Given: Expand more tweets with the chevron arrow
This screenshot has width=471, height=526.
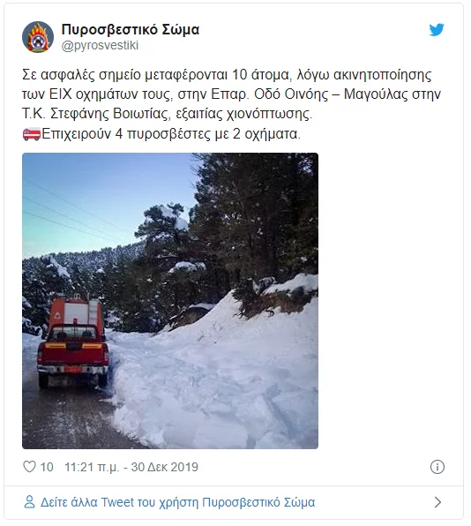Looking at the screenshot, I should click(437, 502).
